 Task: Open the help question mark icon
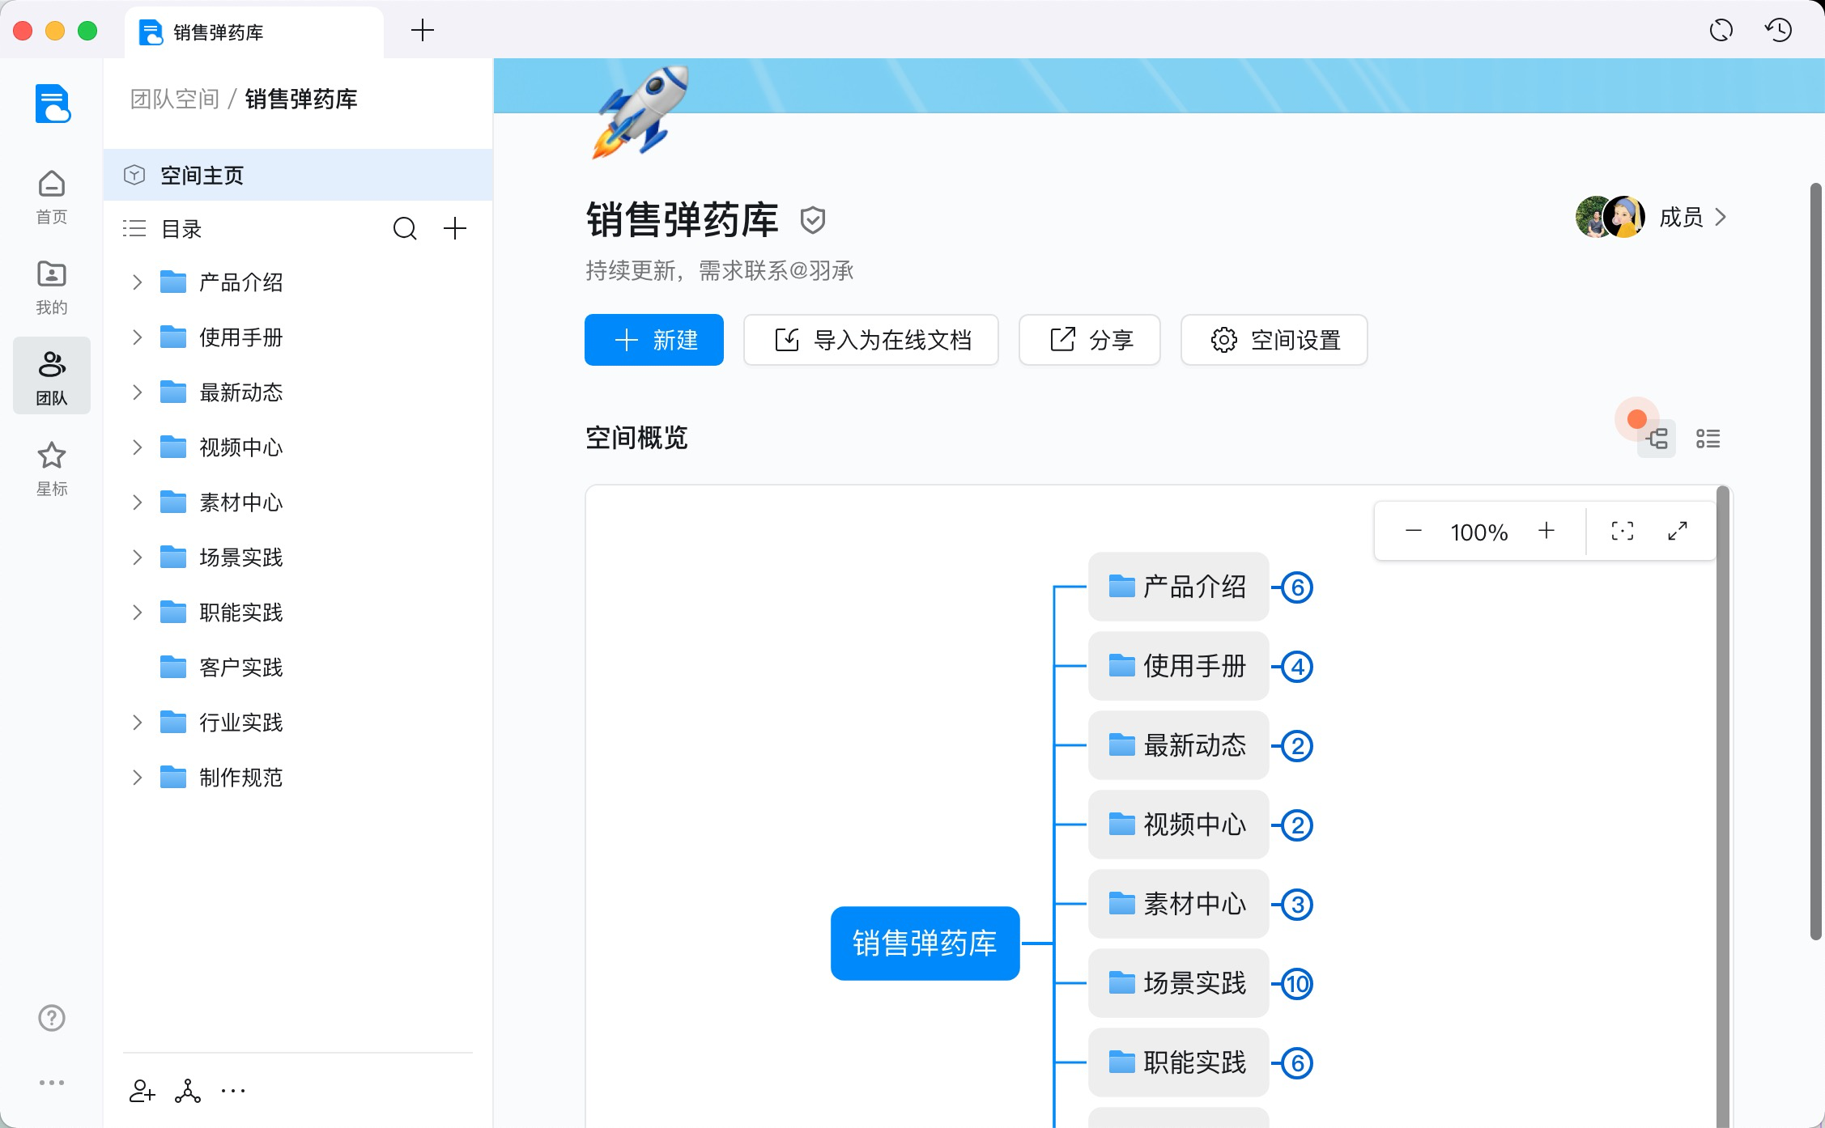[x=51, y=1017]
